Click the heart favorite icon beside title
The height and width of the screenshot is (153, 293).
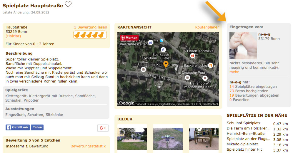pos(68,4)
